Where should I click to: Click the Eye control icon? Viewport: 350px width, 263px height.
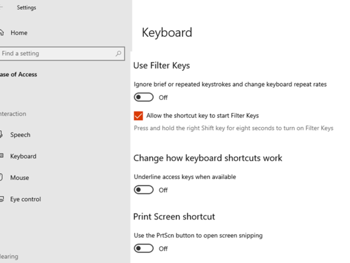coord(1,199)
